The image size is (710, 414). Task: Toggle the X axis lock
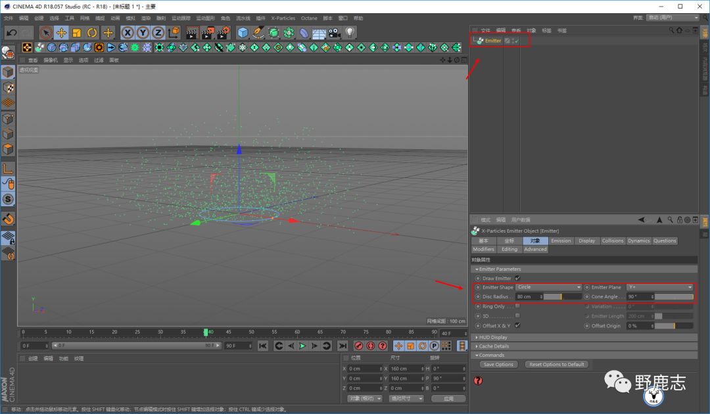point(127,32)
